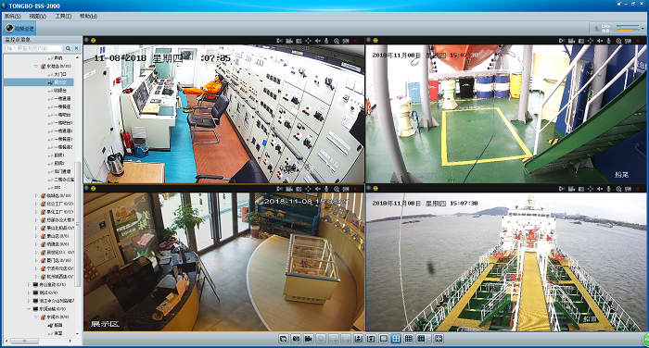
Task: Click the fullscreen icon at the bottom toolbar's end
Action: (439, 339)
